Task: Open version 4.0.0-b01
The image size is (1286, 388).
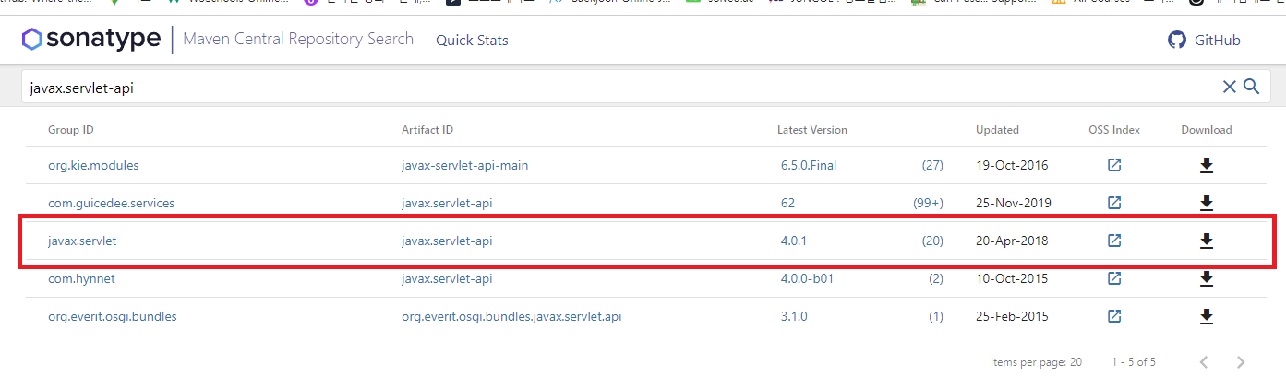Action: 807,278
